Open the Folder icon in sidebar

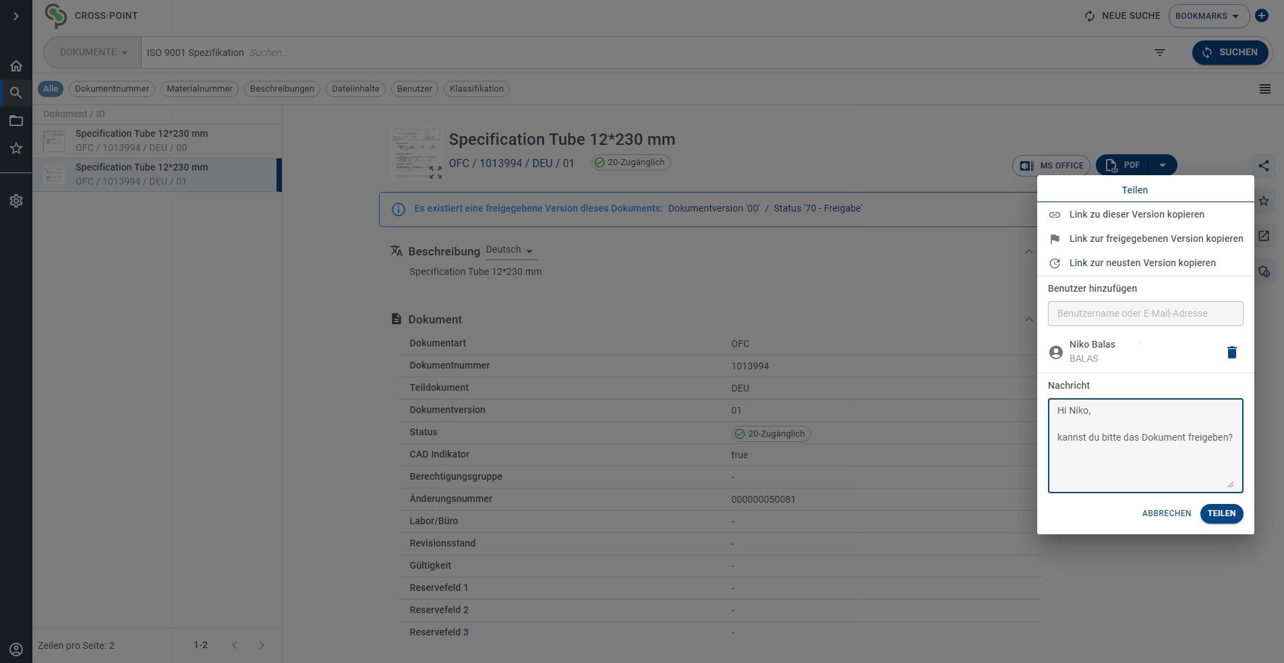tap(16, 121)
